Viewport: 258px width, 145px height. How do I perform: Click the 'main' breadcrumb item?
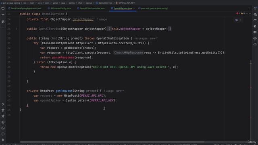[32, 3]
